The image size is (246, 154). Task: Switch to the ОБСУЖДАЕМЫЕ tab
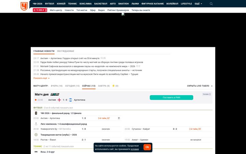click(66, 51)
